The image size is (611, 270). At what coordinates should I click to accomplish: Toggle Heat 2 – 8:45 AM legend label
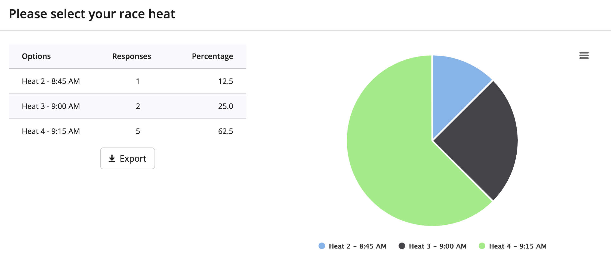(x=357, y=246)
